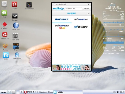Select the Open University of Japan station
The height and width of the screenshot is (94, 125).
click(81, 27)
